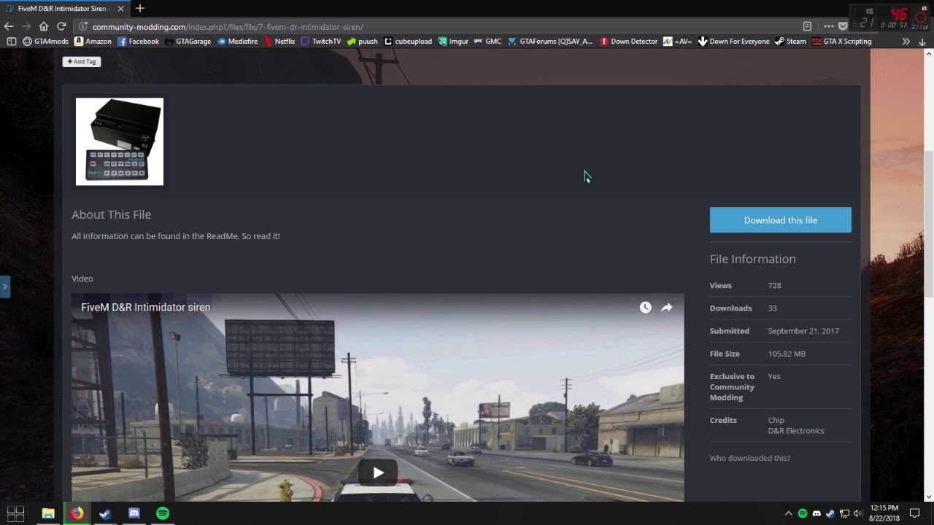
Task: Open the taskbar clock showing 12:15 PM
Action: 884,513
